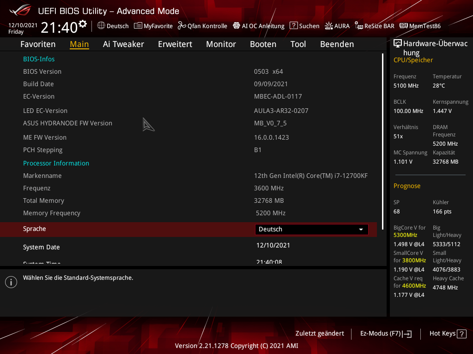Expand the BIOS-Infos section
Viewport: 473px width, 354px height.
39,59
